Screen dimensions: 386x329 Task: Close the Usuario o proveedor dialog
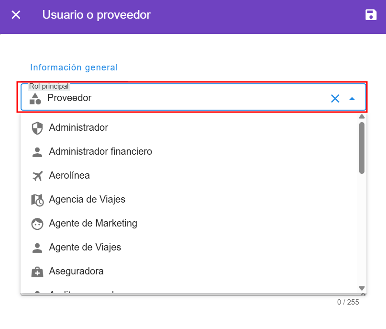coord(16,15)
